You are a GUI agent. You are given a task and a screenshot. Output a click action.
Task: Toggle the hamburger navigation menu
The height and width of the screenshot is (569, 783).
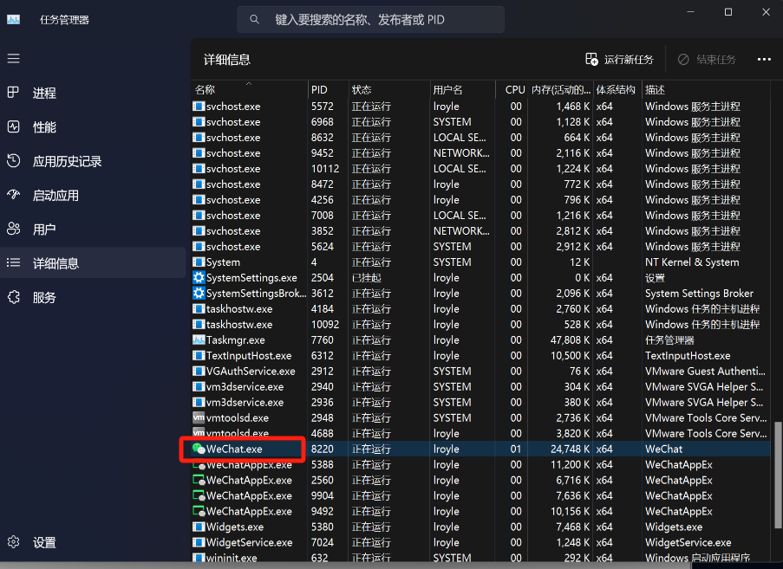click(14, 58)
